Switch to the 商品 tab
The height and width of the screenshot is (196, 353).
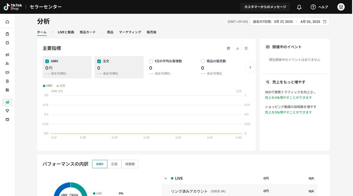(110, 32)
